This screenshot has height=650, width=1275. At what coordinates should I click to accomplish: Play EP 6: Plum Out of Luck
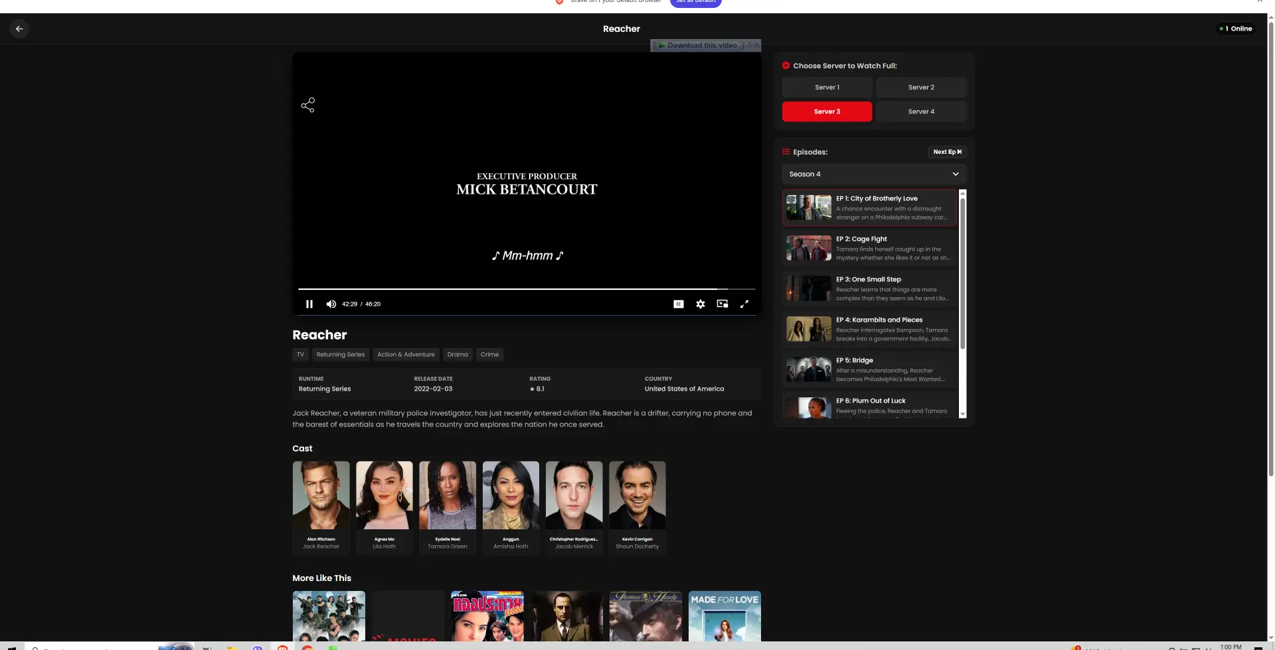(869, 405)
